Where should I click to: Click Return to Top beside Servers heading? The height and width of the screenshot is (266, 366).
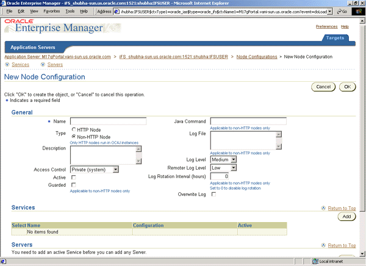tap(342, 245)
